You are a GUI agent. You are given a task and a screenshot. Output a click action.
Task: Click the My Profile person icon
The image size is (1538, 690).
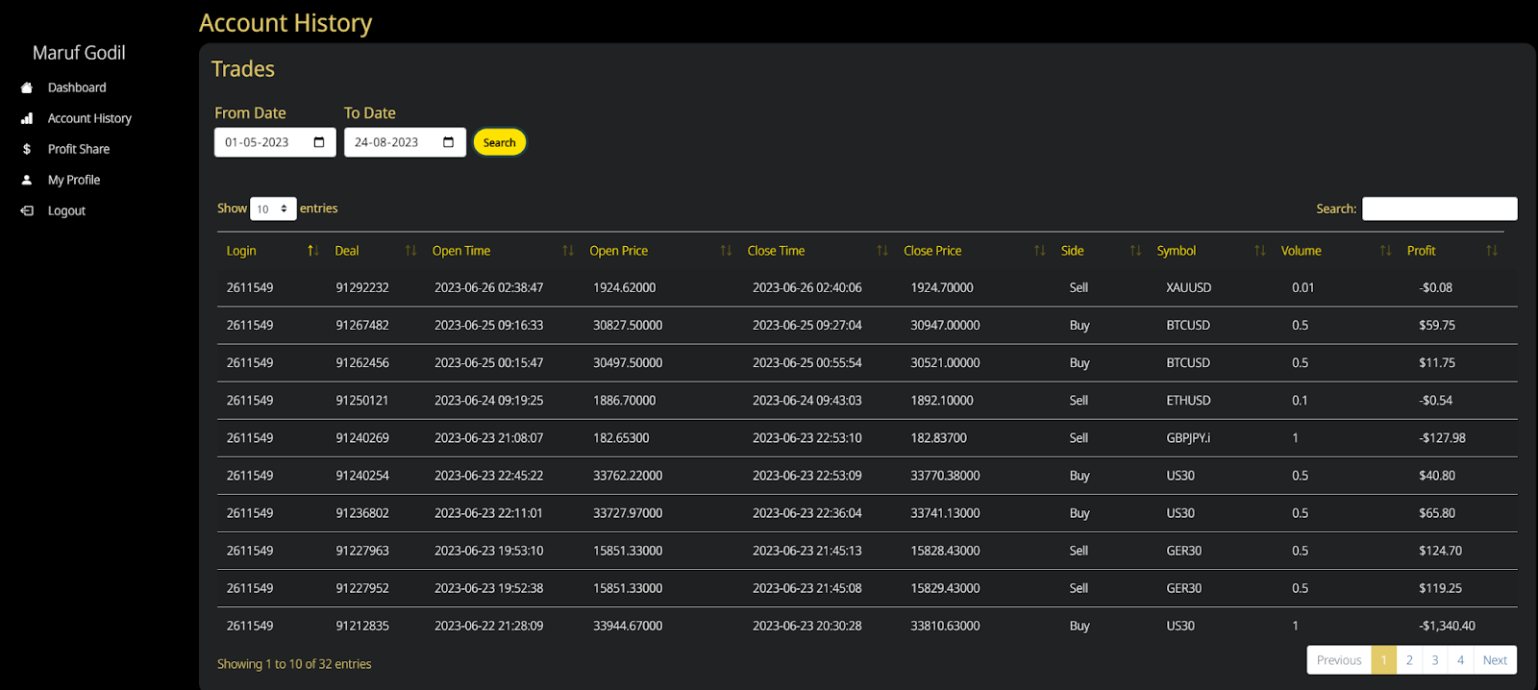point(27,180)
